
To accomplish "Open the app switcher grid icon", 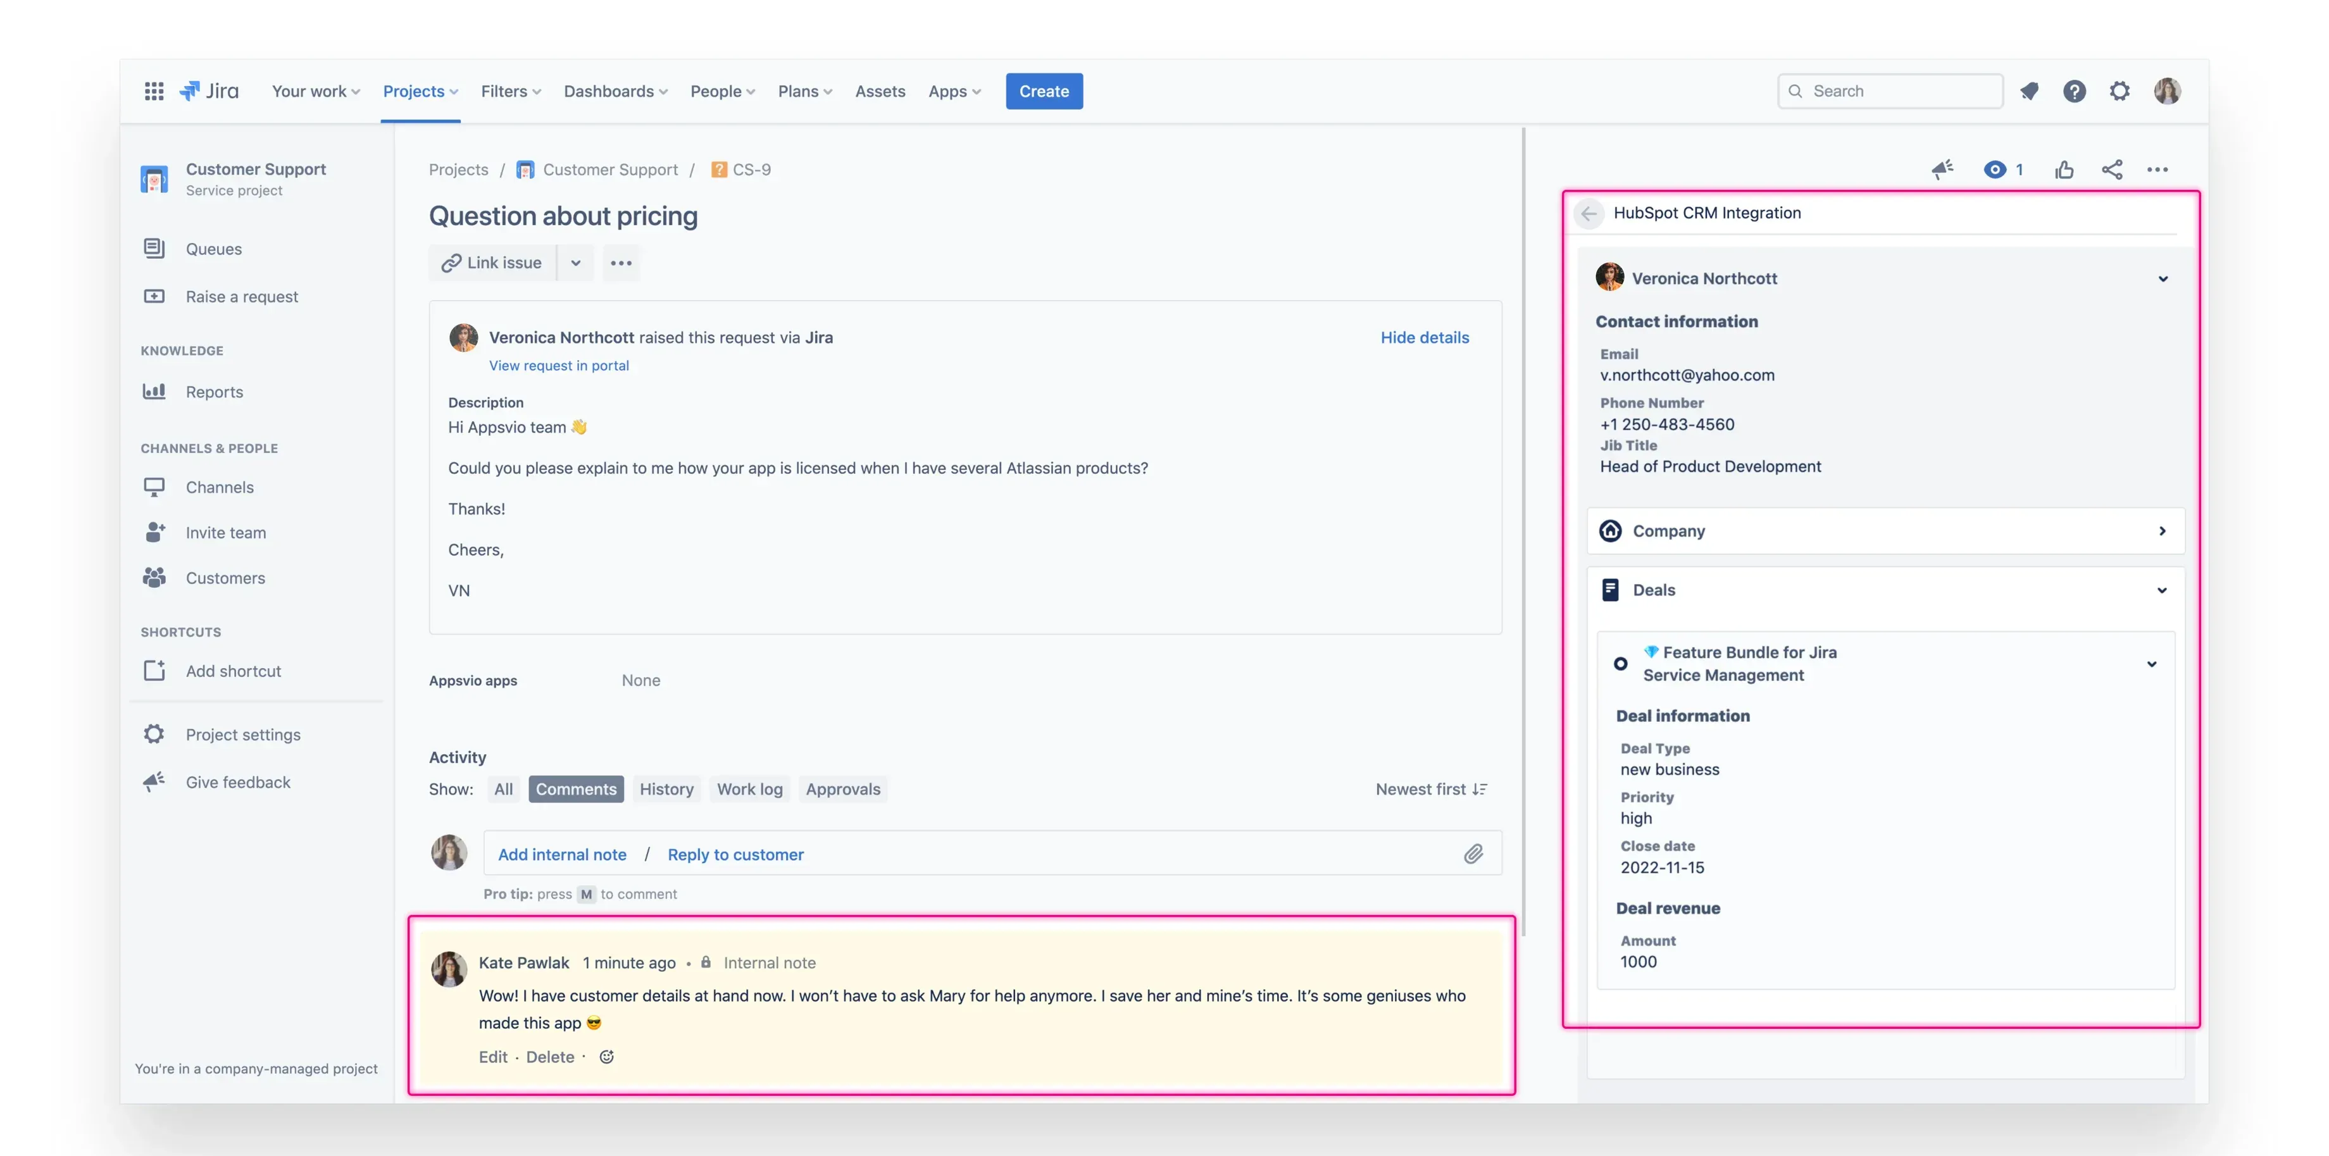I will coord(154,91).
